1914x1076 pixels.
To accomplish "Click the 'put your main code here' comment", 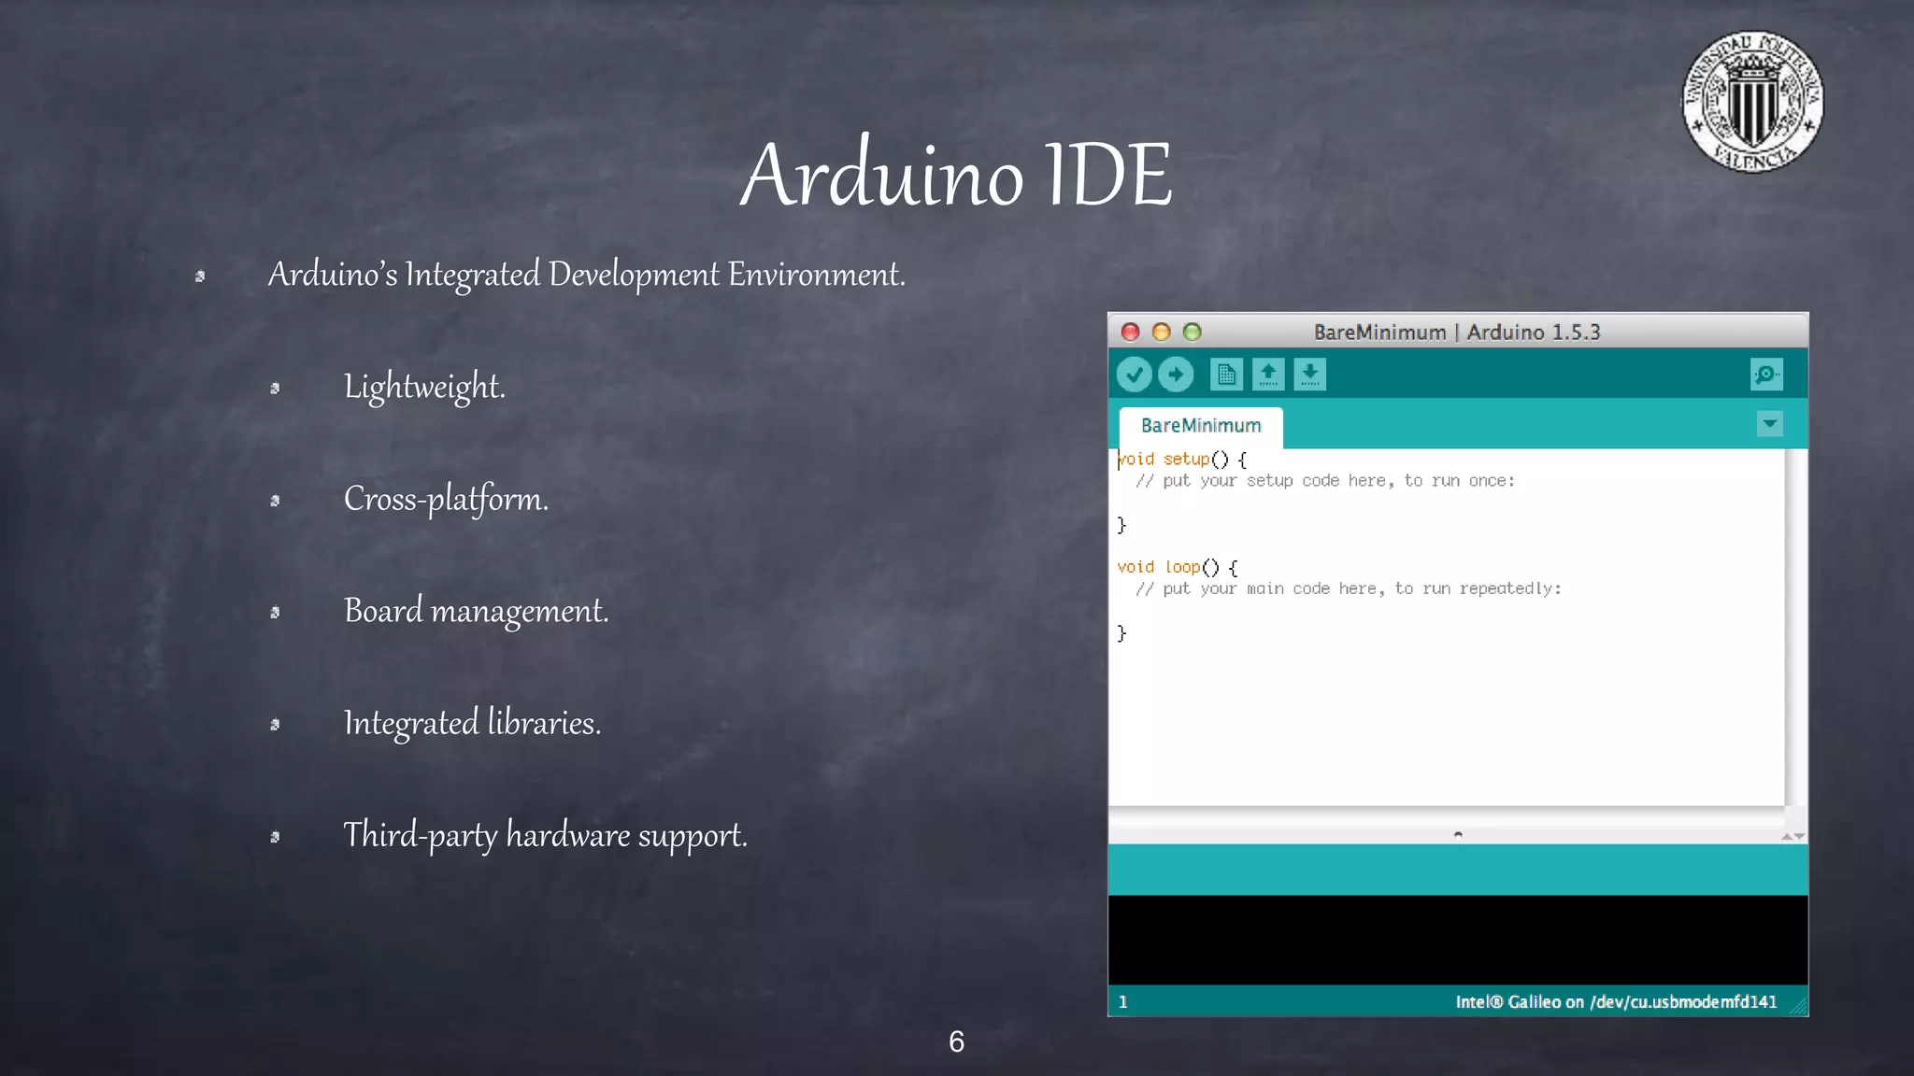I will point(1349,589).
